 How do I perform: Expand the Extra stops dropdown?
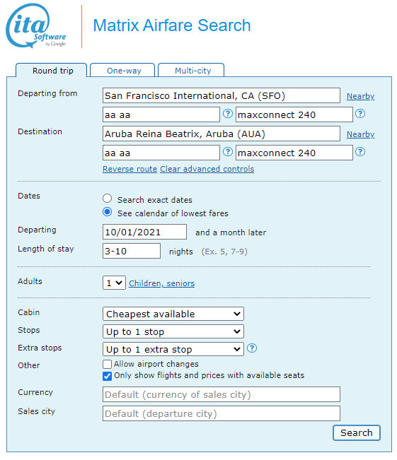[173, 349]
